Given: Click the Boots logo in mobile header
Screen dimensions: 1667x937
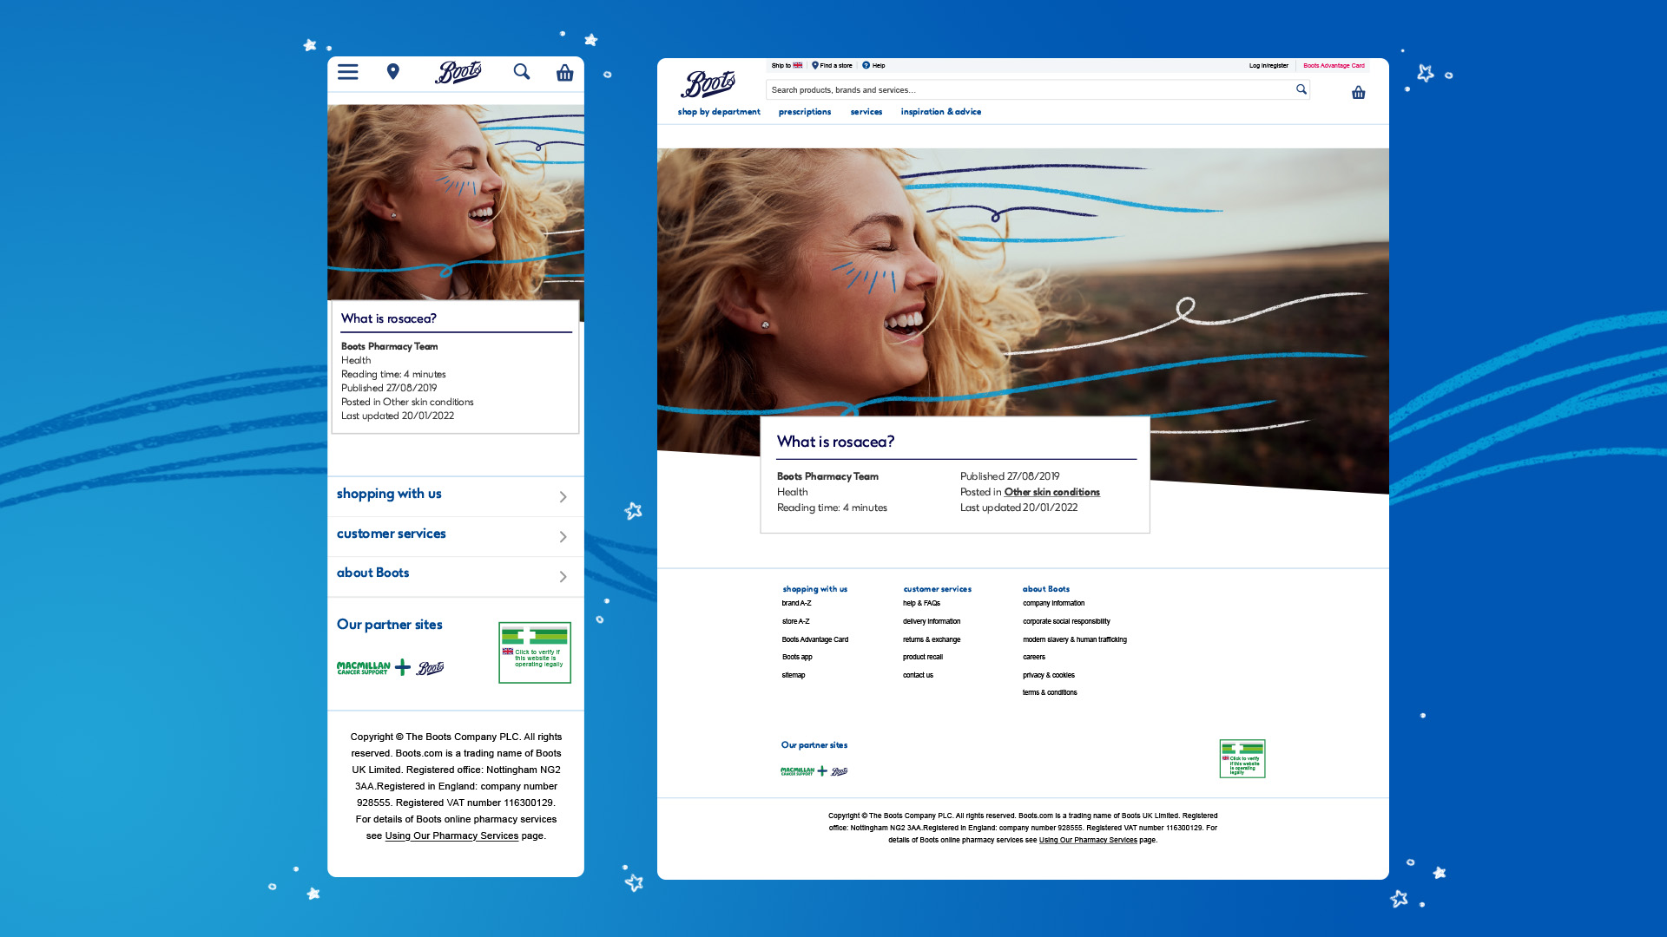Looking at the screenshot, I should coord(458,72).
